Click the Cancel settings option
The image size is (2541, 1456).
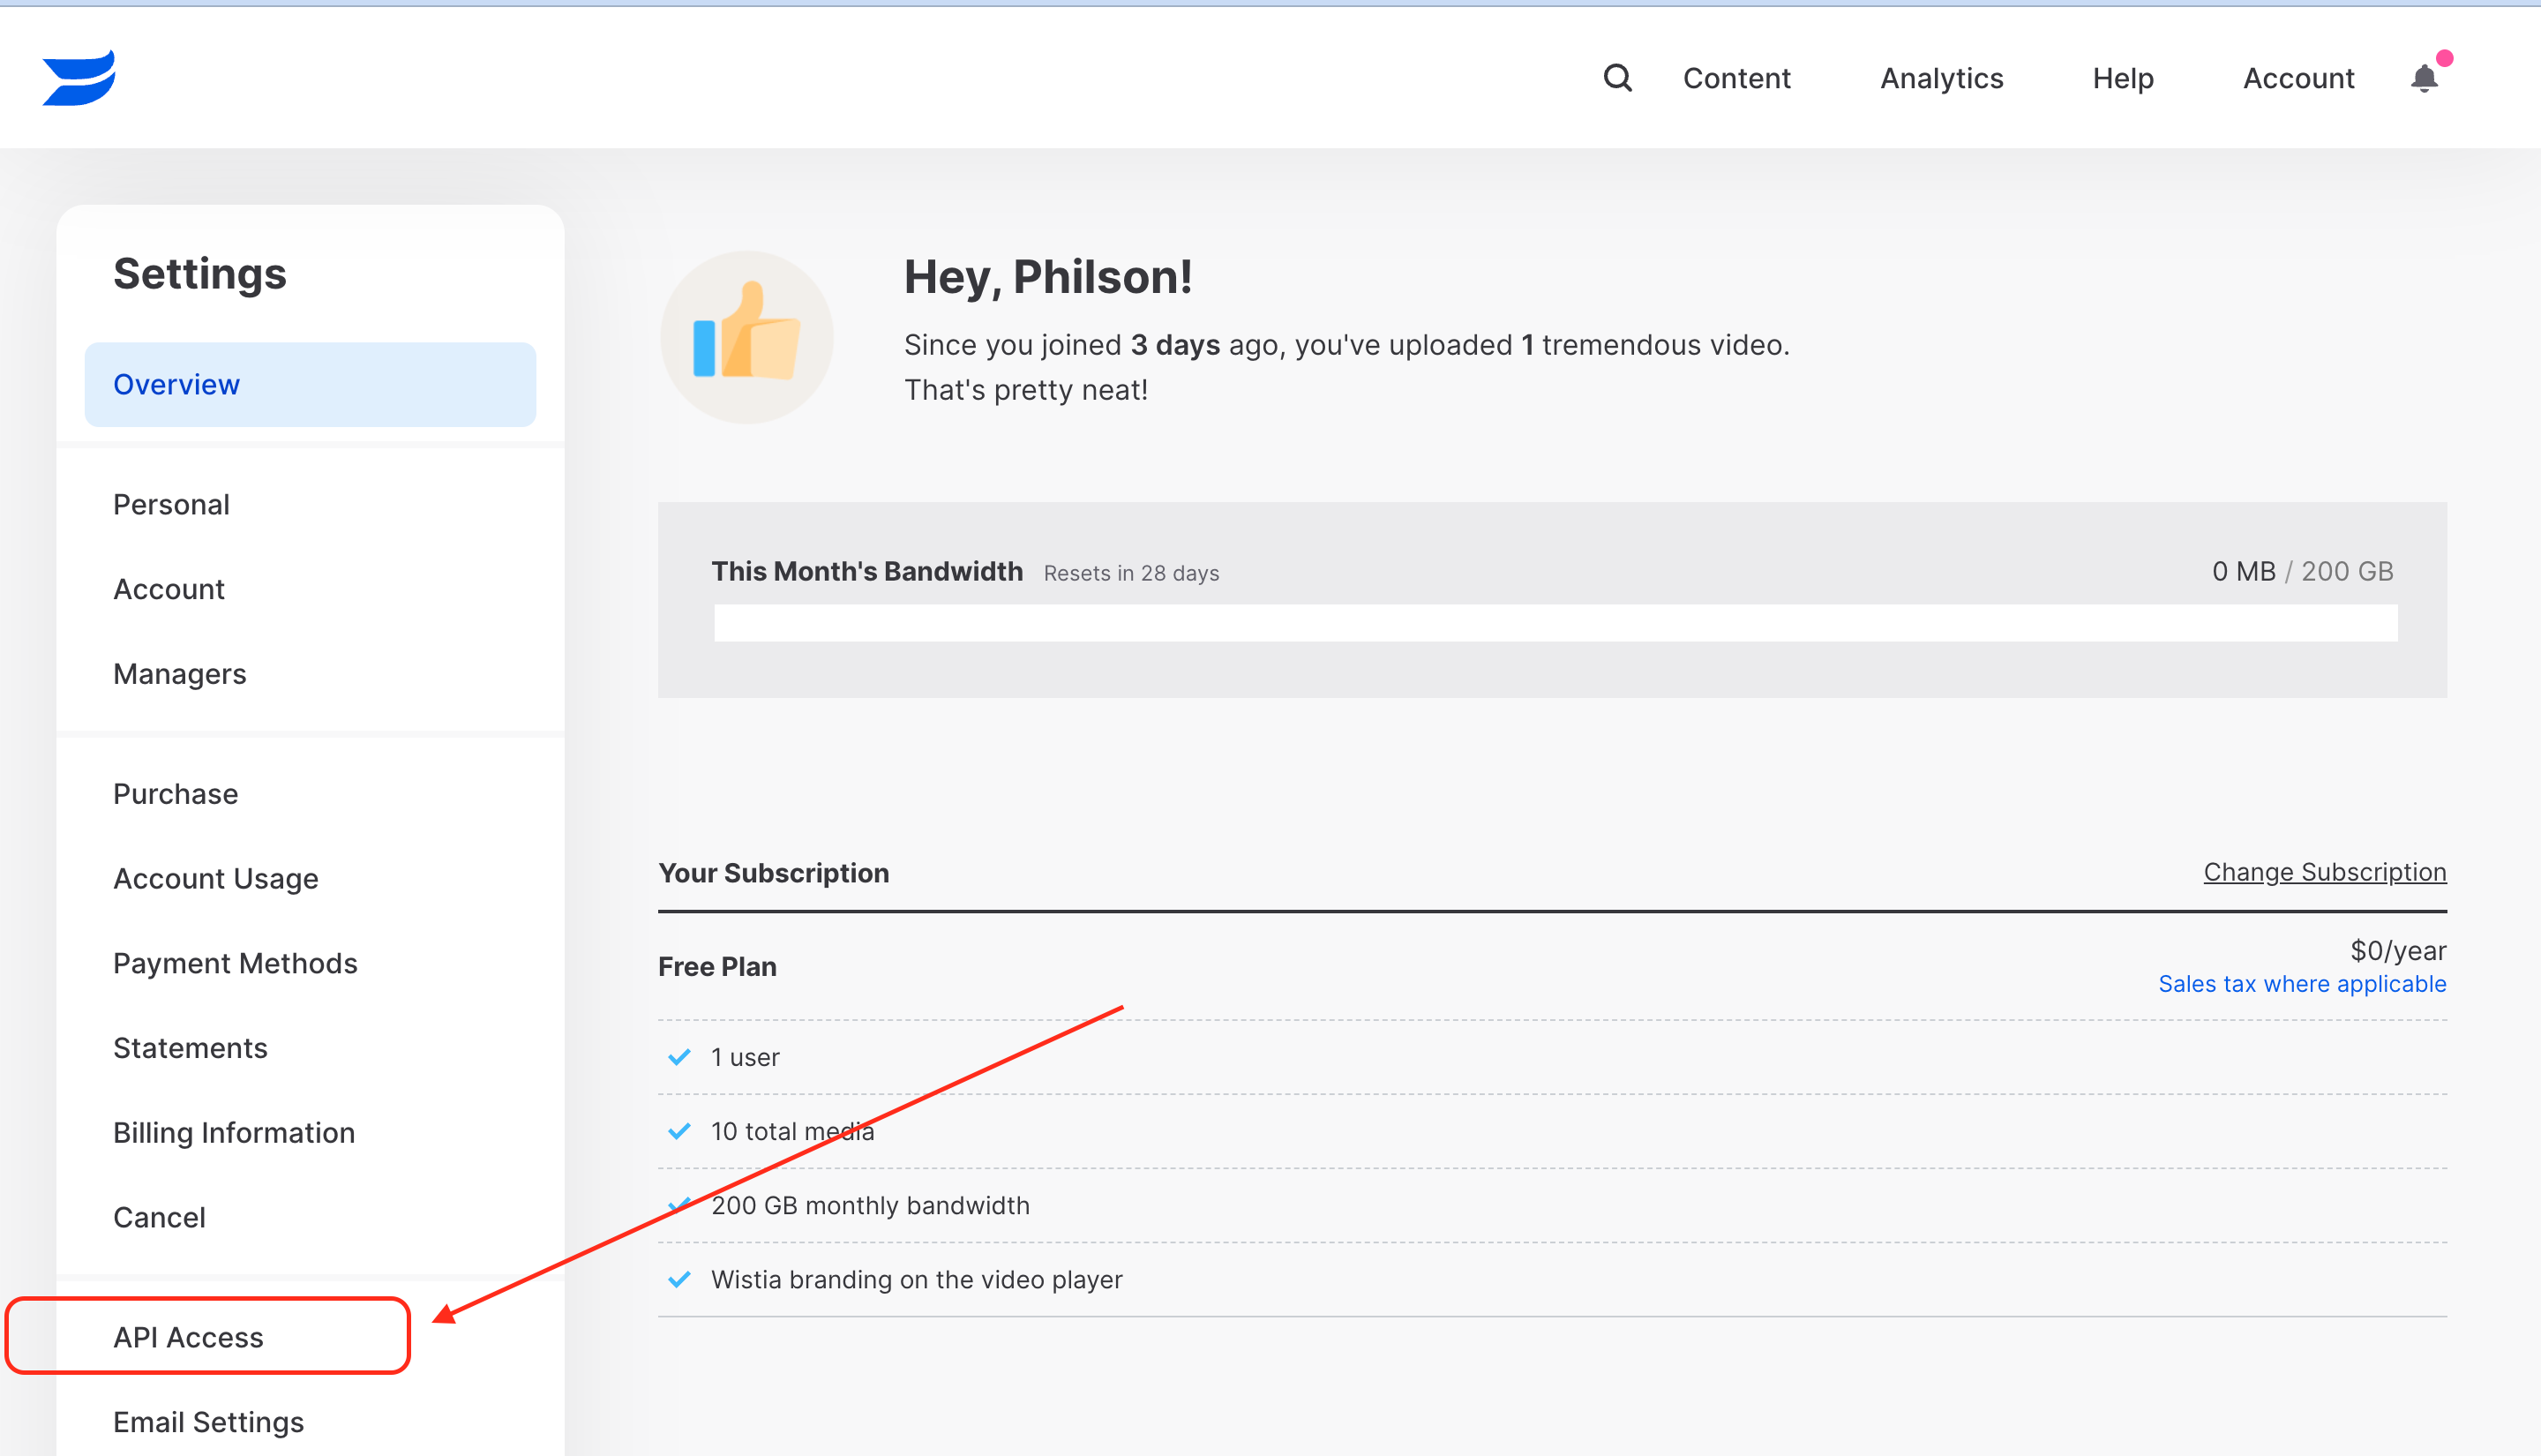pyautogui.click(x=157, y=1217)
